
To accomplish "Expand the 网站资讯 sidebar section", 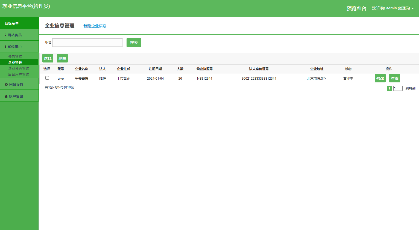I will point(15,35).
